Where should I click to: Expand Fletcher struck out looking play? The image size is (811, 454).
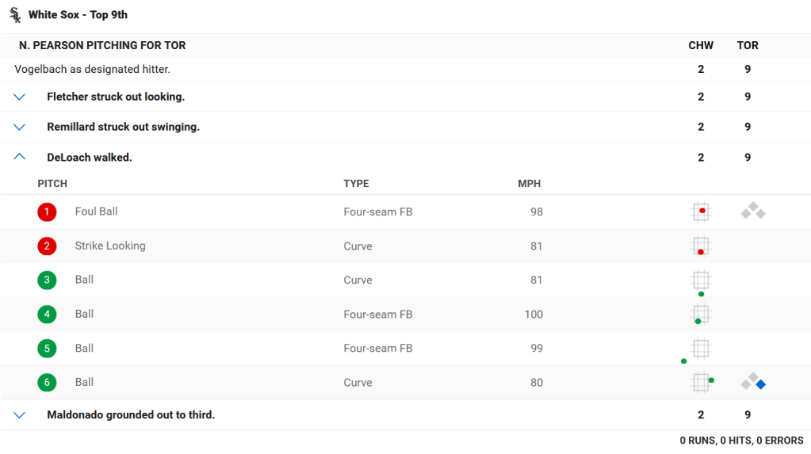click(x=20, y=97)
